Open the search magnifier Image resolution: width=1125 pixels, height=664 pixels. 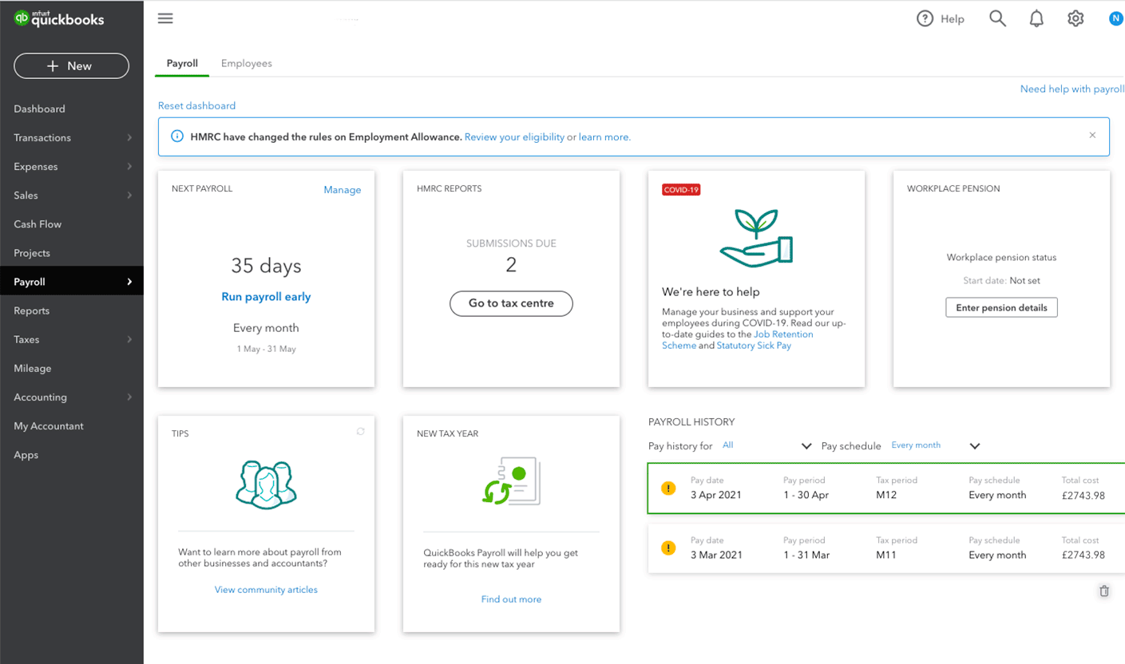997,18
